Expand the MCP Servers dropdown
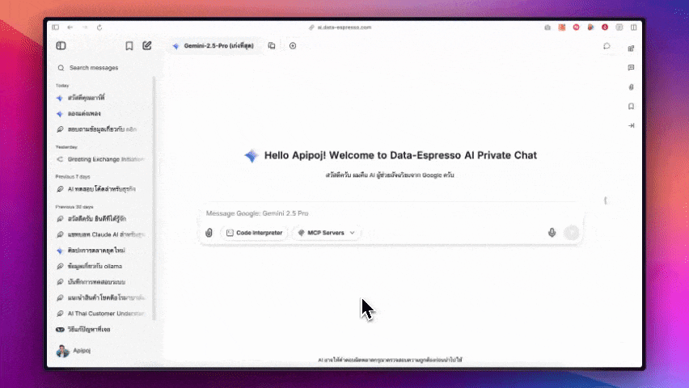 [x=326, y=233]
